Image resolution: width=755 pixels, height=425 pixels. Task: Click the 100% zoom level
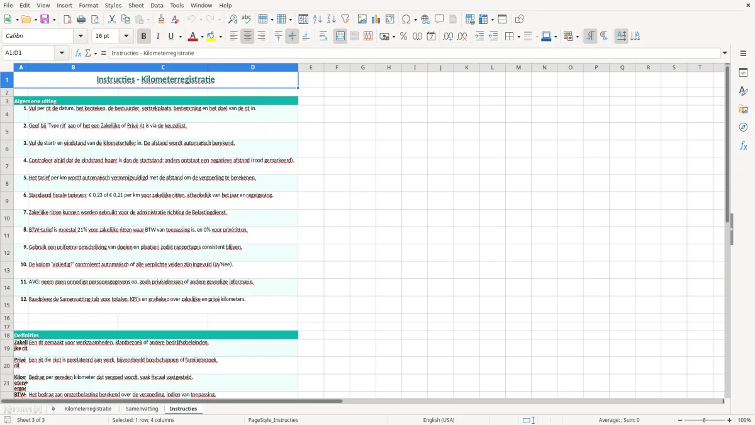[x=744, y=420]
